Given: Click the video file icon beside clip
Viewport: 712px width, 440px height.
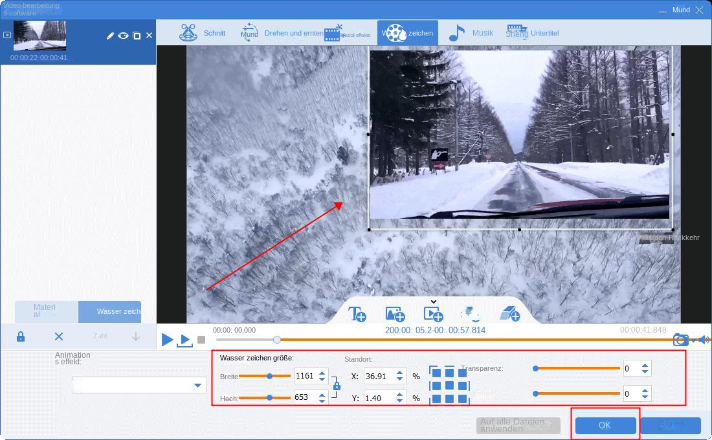Looking at the screenshot, I should tap(7, 35).
